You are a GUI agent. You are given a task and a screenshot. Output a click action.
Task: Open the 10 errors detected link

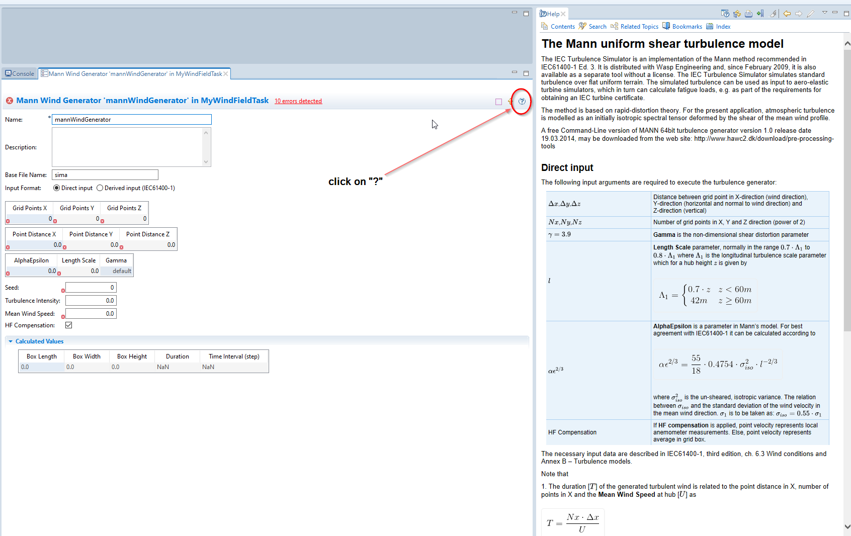(x=298, y=101)
